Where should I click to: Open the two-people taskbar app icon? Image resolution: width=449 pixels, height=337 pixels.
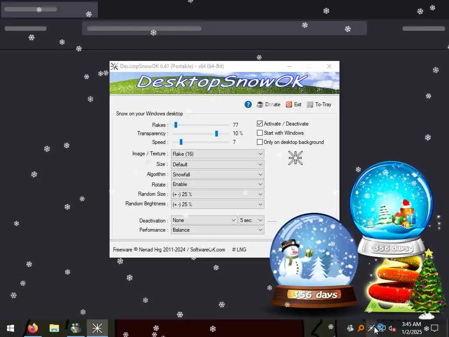tap(75, 328)
